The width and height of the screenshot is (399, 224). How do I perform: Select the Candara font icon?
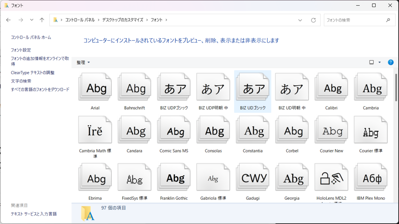(x=135, y=130)
